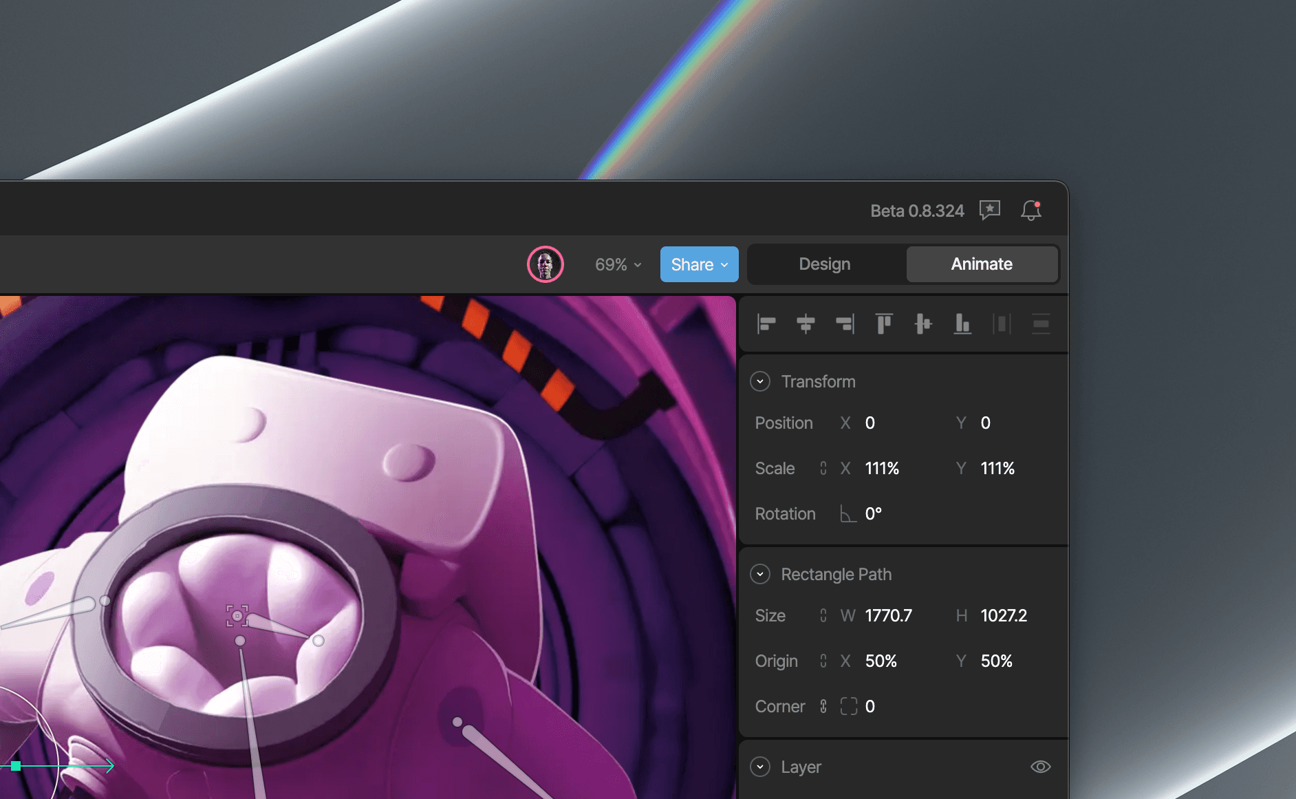
Task: Switch to the Design tab
Action: (825, 264)
